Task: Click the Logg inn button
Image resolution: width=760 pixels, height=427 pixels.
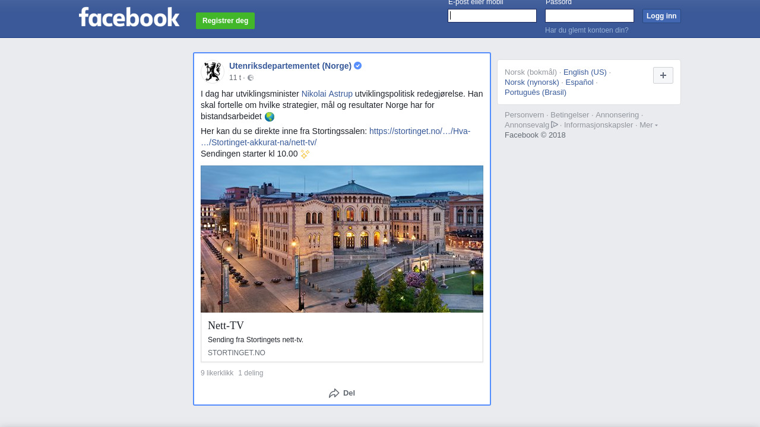Action: click(661, 16)
